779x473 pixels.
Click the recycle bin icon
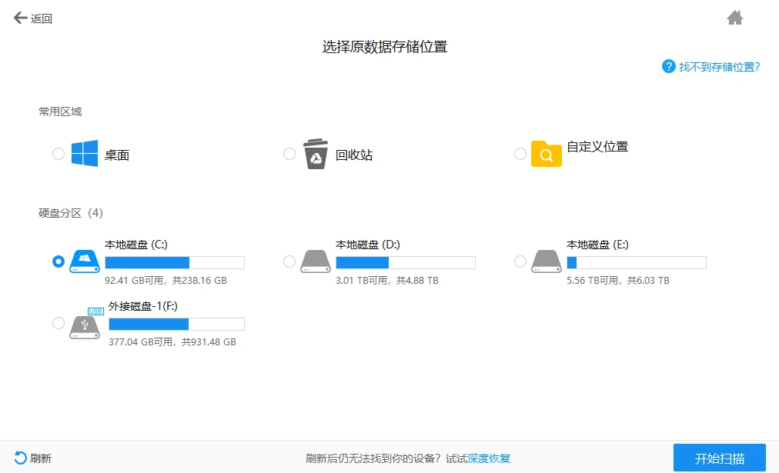(316, 154)
